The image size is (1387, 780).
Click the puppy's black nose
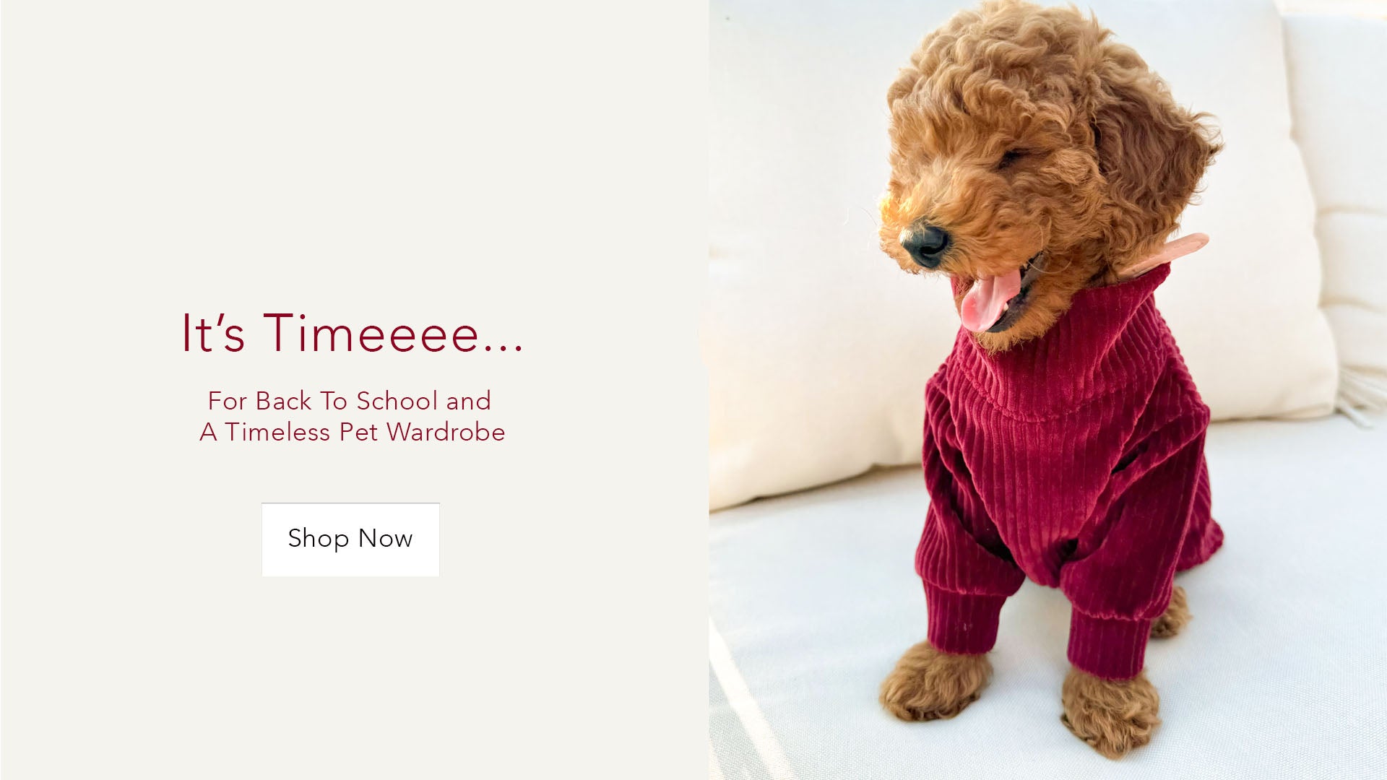pos(925,243)
